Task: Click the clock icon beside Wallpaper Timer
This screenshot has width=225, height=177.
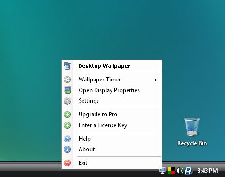Action: (67, 80)
